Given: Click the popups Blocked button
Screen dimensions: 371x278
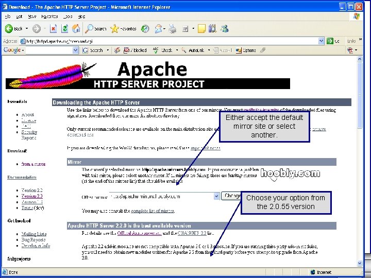Looking at the screenshot, I should click(135, 50).
